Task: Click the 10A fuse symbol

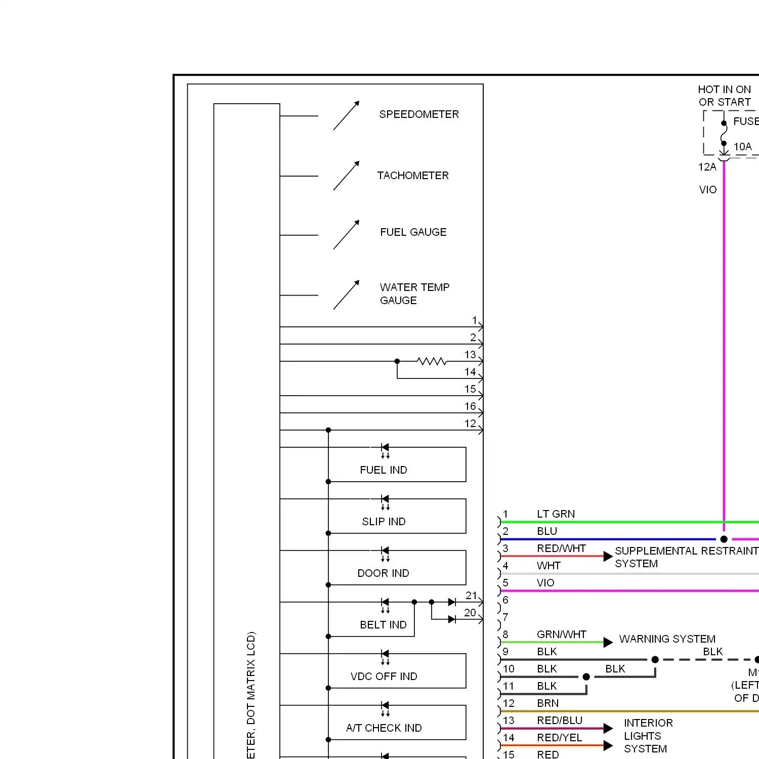Action: (724, 133)
